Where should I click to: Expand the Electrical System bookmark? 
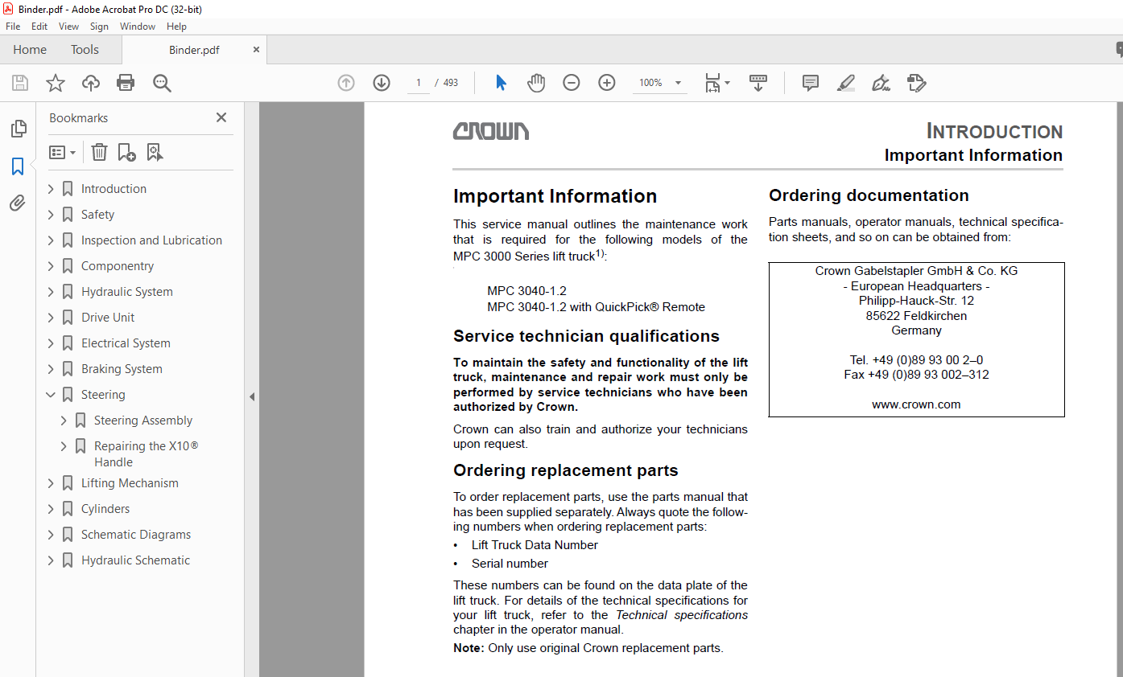(52, 343)
